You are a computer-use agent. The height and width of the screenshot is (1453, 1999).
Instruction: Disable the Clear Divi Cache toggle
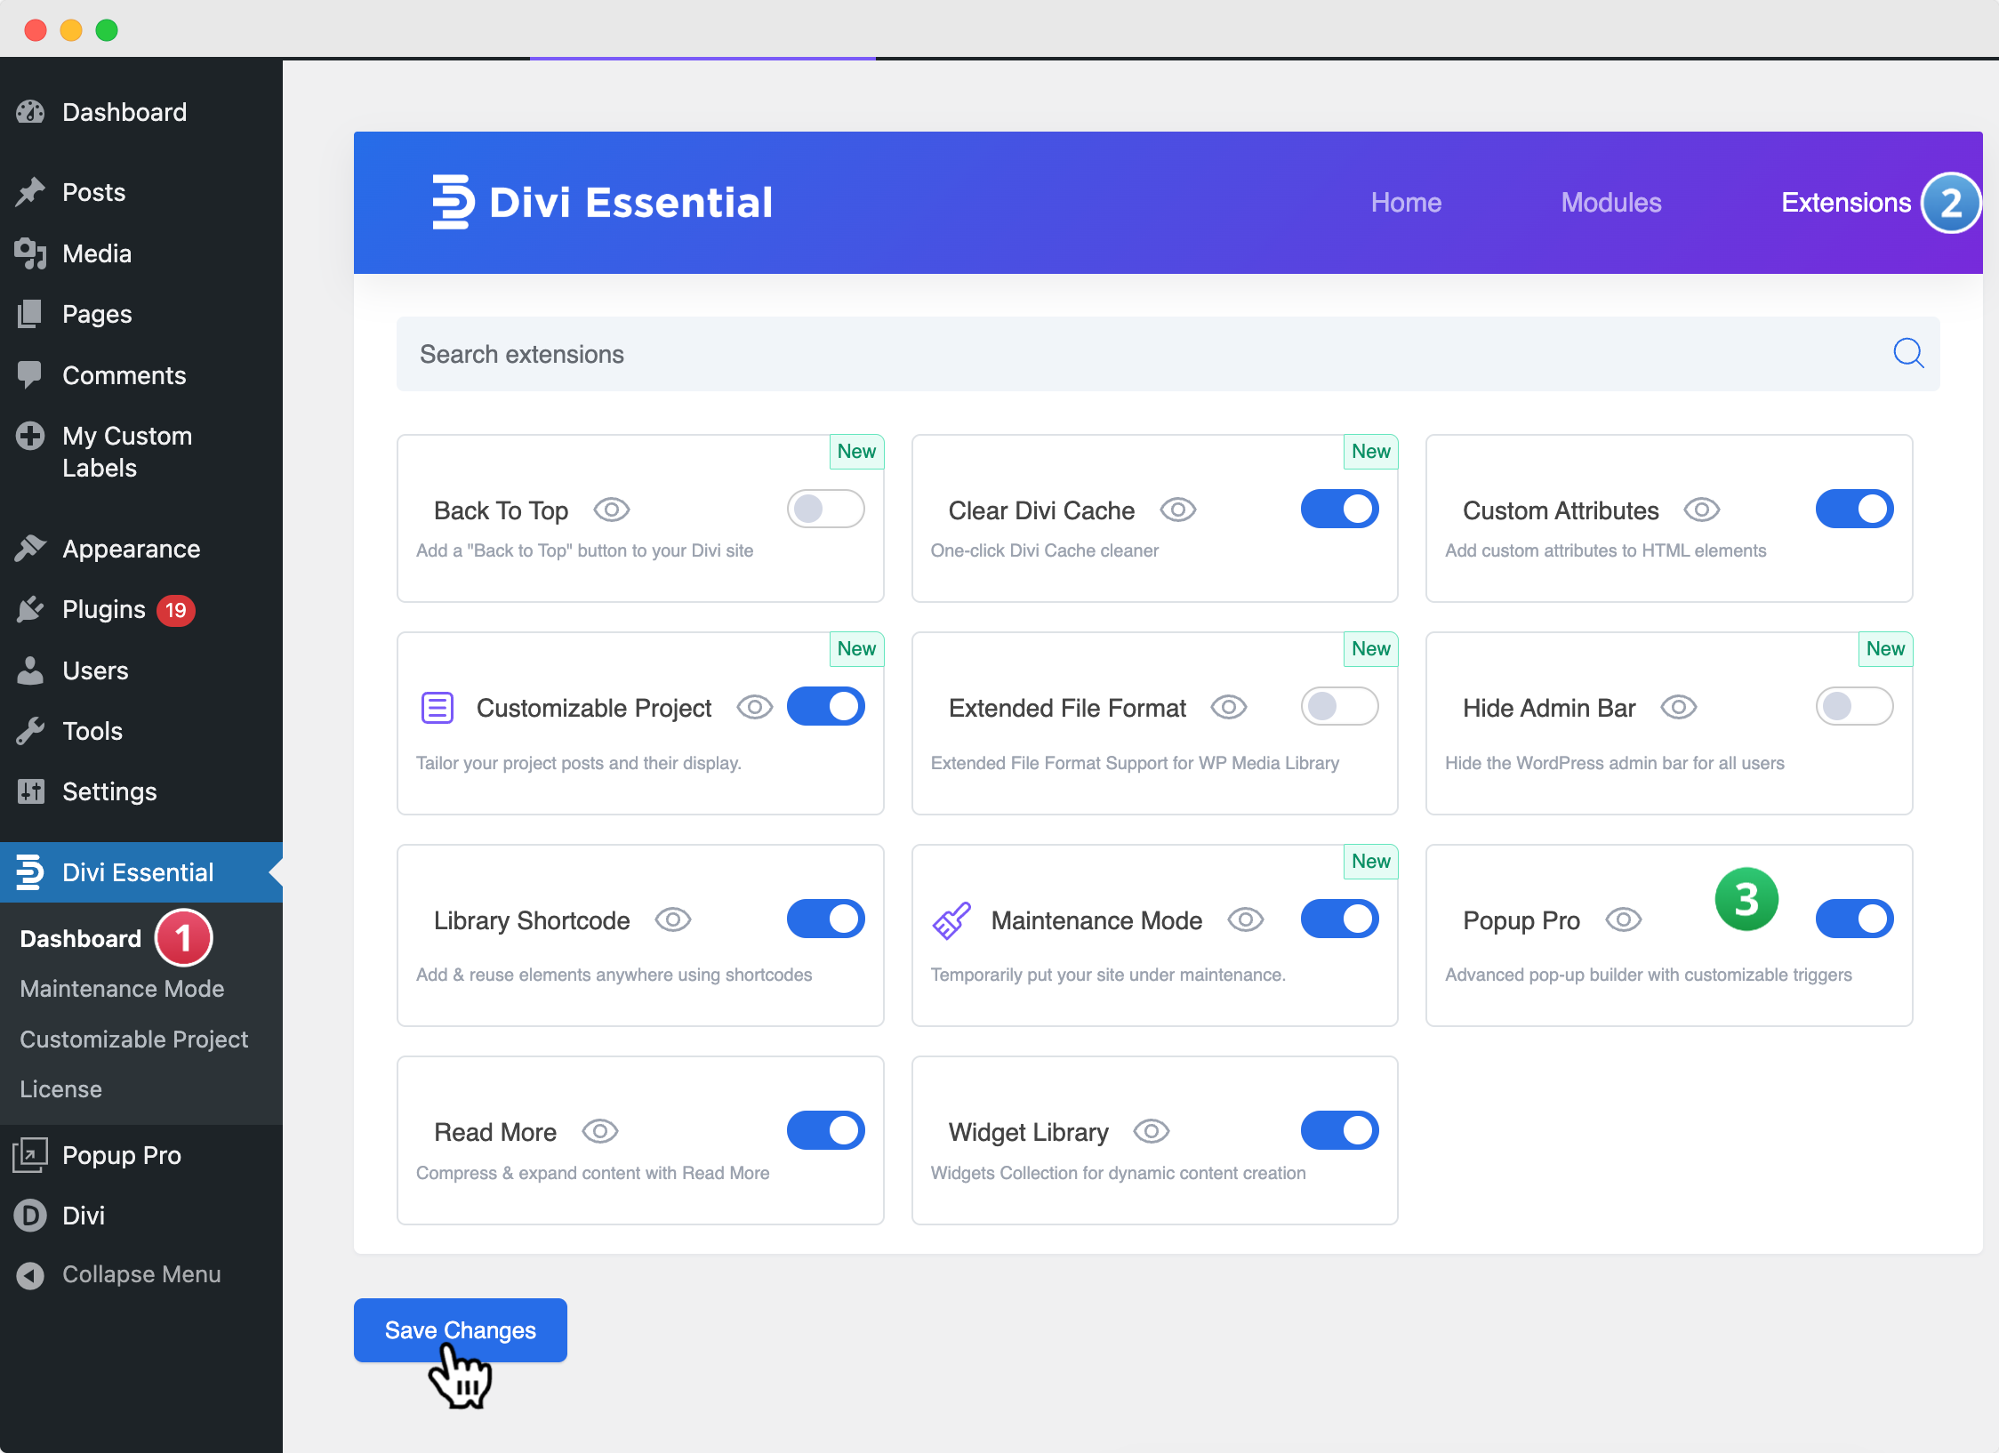[1340, 509]
